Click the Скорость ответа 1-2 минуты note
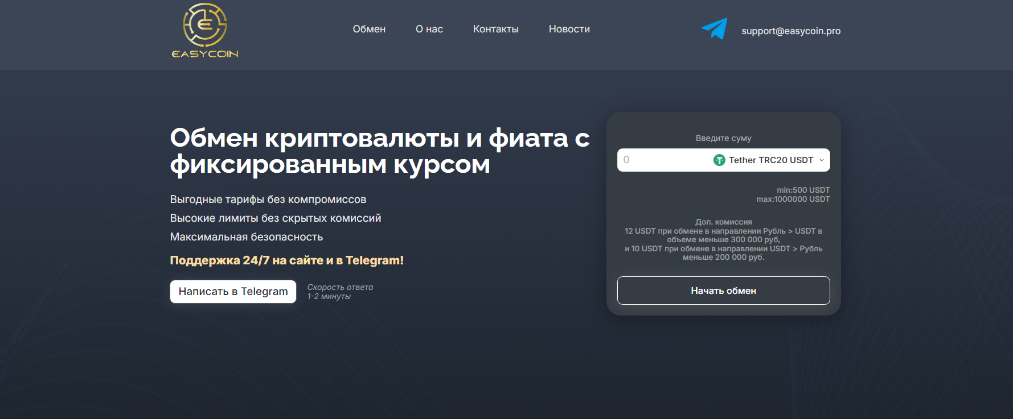 (340, 292)
